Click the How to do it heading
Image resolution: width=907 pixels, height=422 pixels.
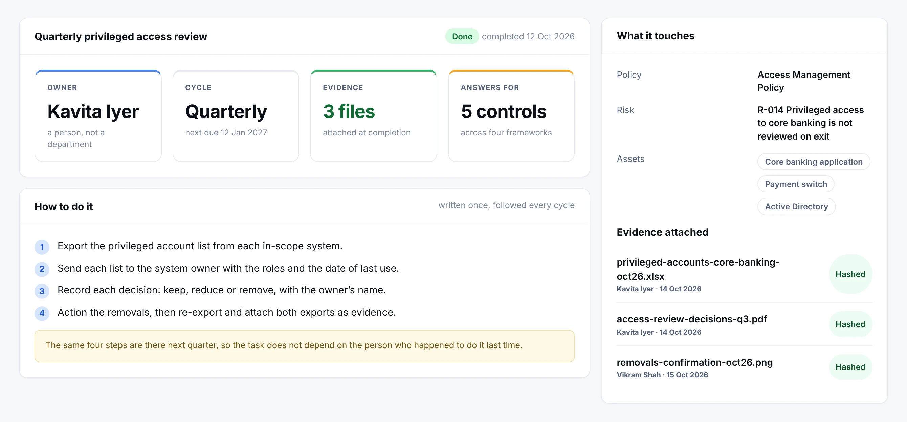pyautogui.click(x=64, y=206)
